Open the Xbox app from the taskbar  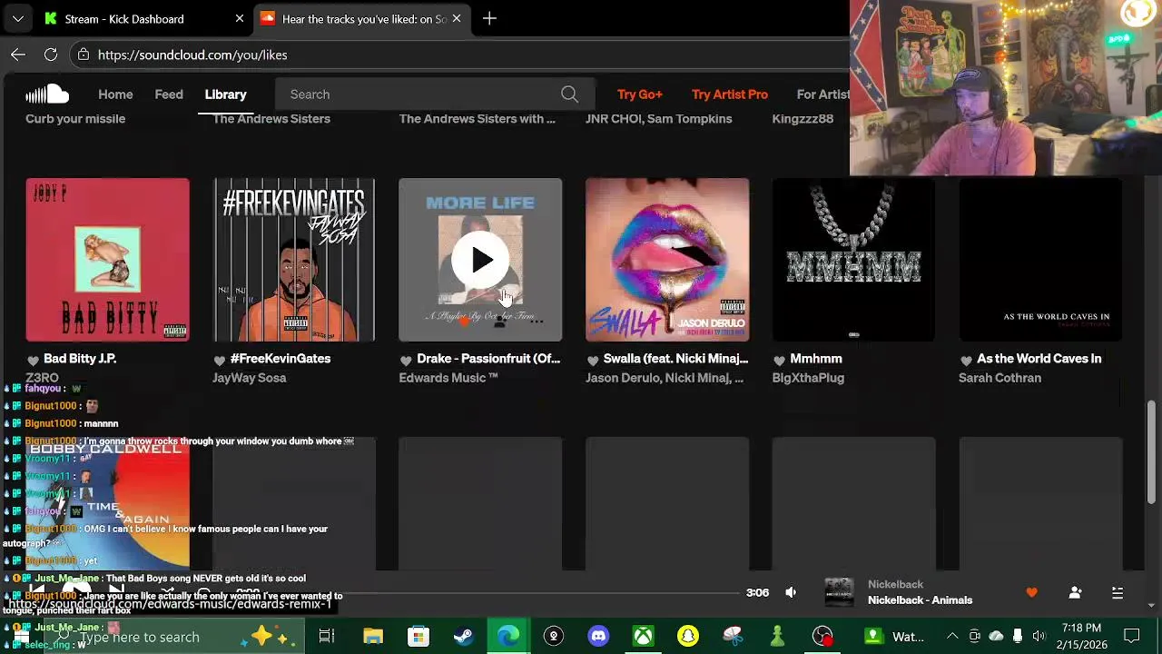click(x=643, y=636)
